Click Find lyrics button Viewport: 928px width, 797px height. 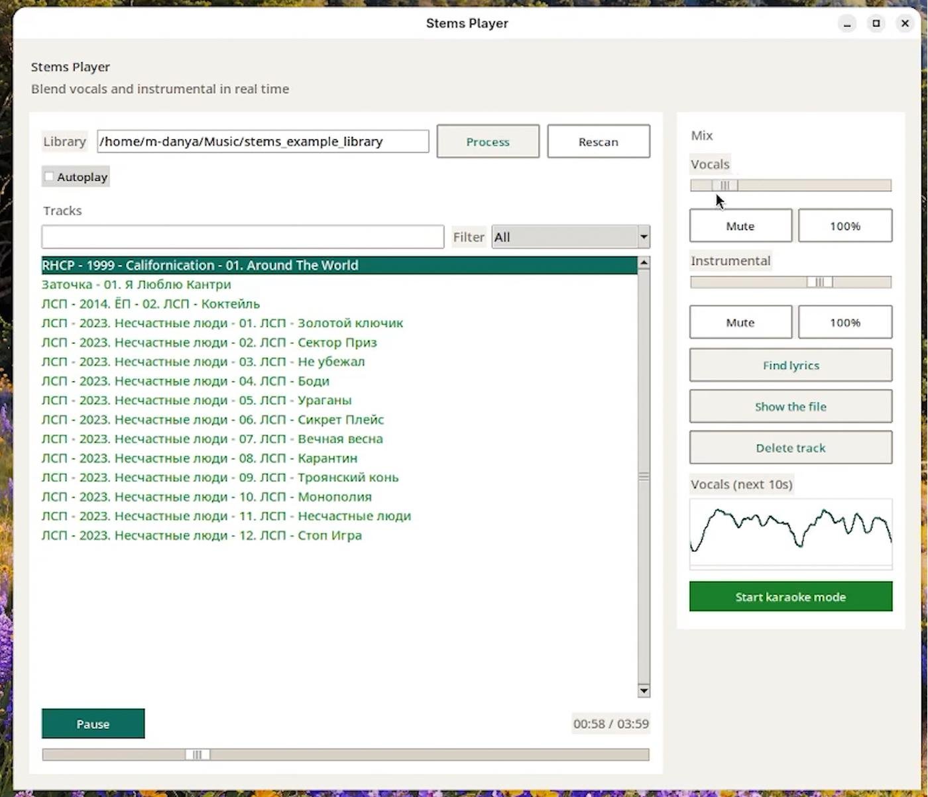[x=790, y=366]
